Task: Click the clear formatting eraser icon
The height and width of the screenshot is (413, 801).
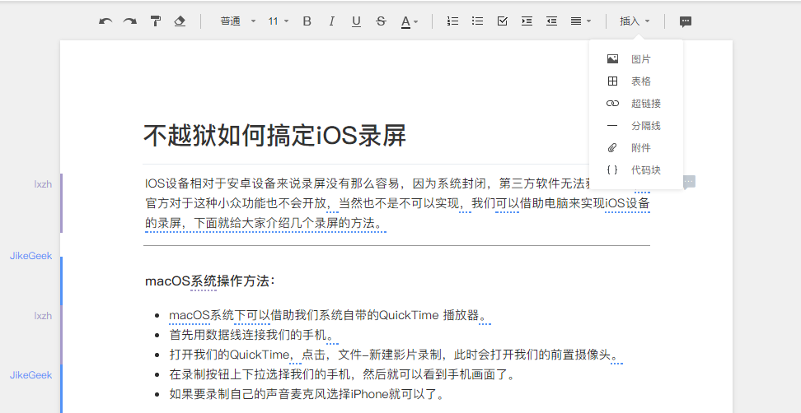Action: pyautogui.click(x=180, y=21)
